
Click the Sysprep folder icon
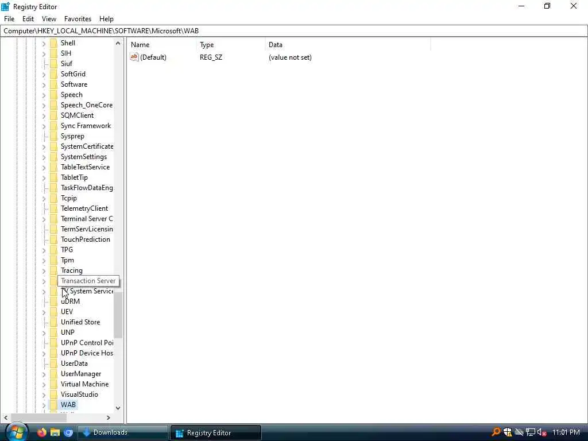point(53,136)
